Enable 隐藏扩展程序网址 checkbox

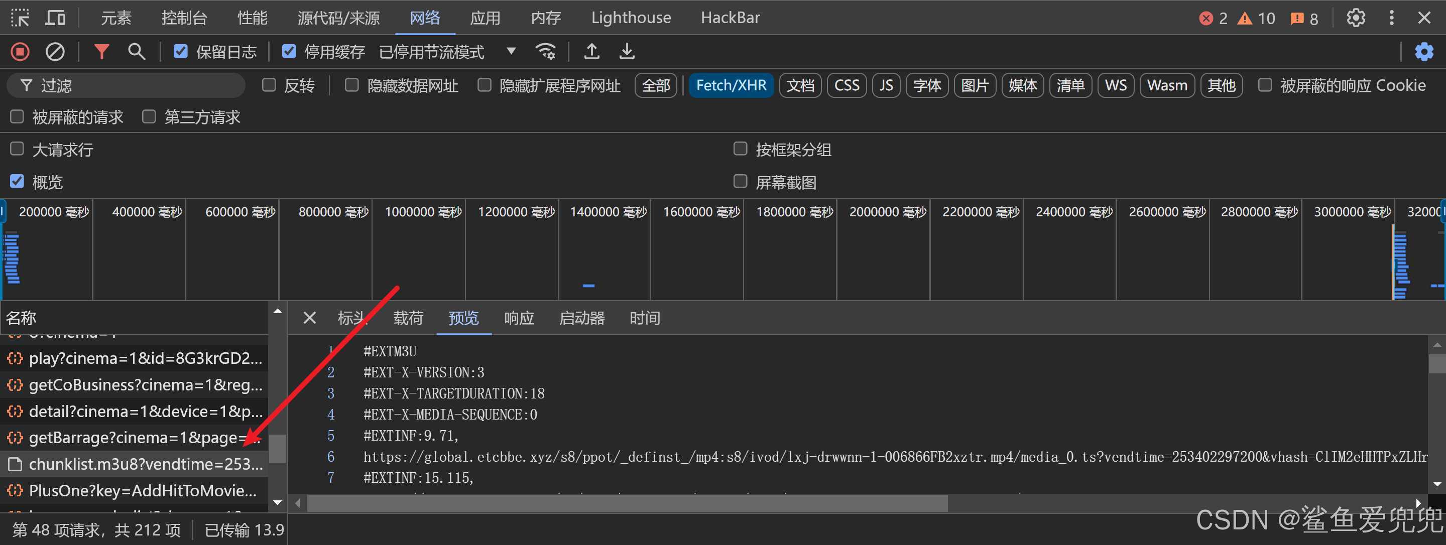[x=484, y=85]
